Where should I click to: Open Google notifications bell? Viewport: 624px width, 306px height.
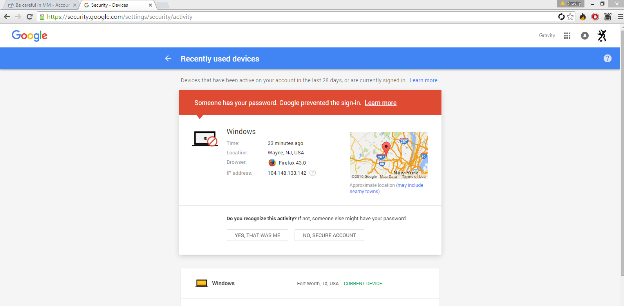pos(585,36)
